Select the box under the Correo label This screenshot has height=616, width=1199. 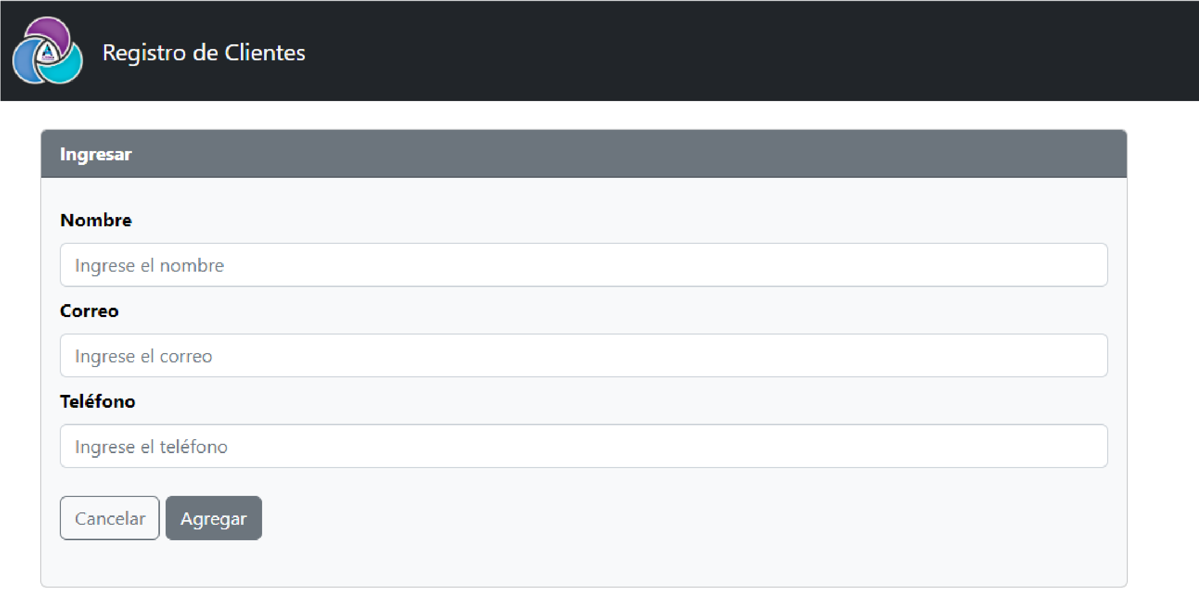(x=584, y=356)
